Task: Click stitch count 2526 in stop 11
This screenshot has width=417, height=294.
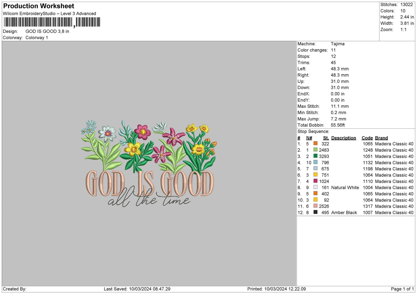Action: tap(324, 206)
